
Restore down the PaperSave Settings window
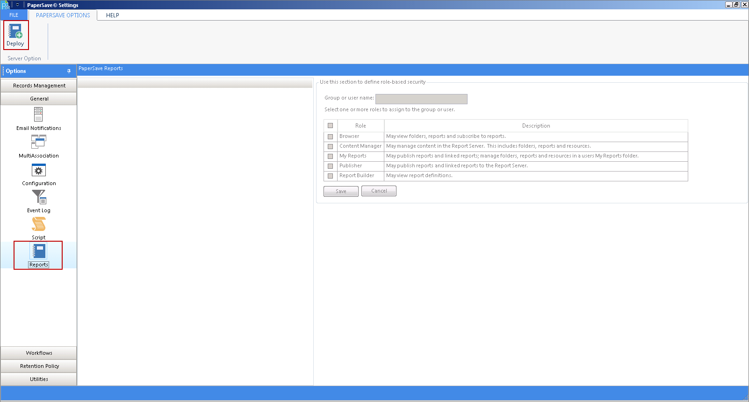pos(736,5)
